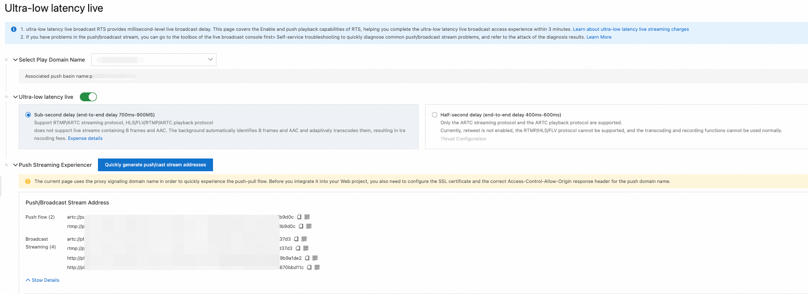808x294 pixels.
Task: Click Quickly generate push/cast stream addresses
Action: tap(155, 165)
